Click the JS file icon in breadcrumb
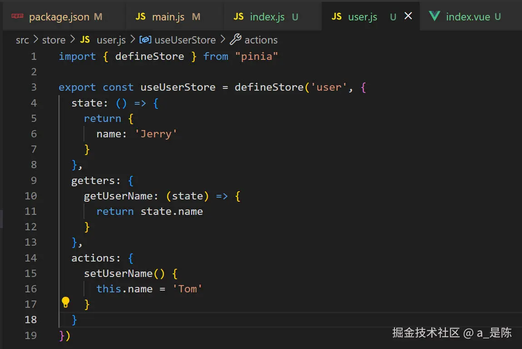Viewport: 522px width, 349px height. (x=85, y=40)
